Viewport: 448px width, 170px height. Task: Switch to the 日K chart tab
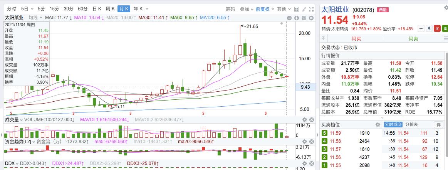tap(97, 9)
